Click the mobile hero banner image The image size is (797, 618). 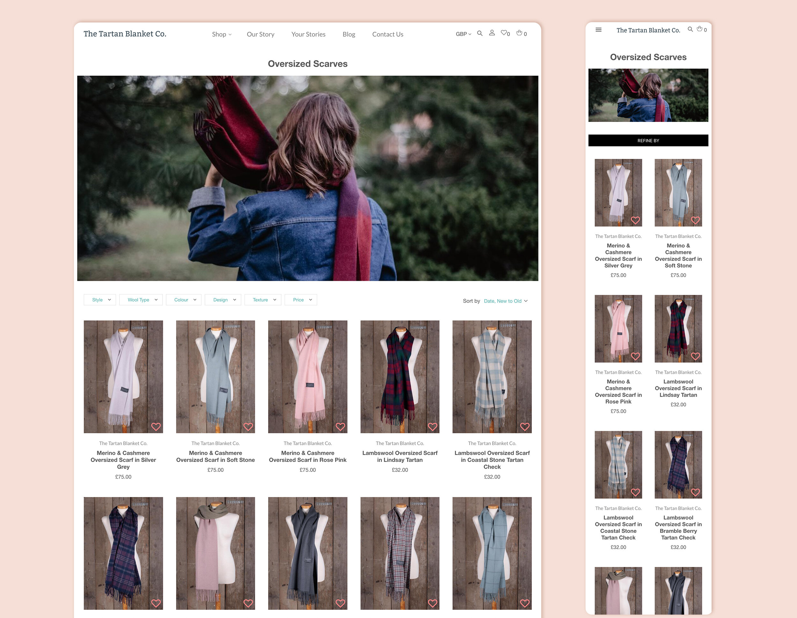[x=648, y=95]
